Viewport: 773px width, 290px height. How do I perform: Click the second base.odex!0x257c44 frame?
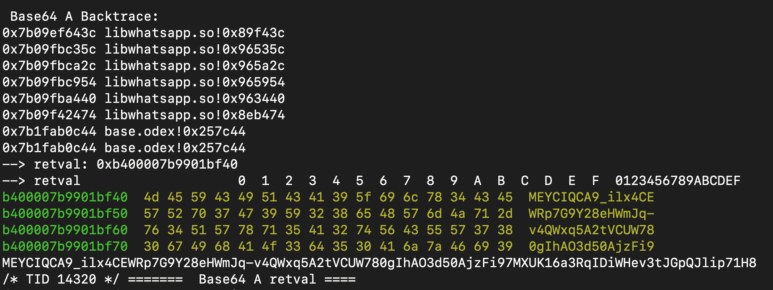(175, 148)
